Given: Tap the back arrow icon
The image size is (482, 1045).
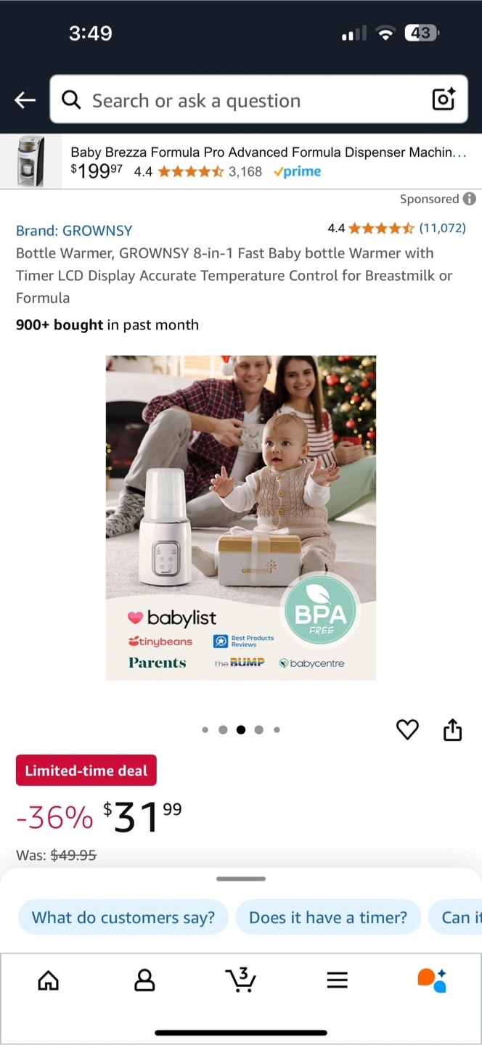Looking at the screenshot, I should [x=25, y=100].
